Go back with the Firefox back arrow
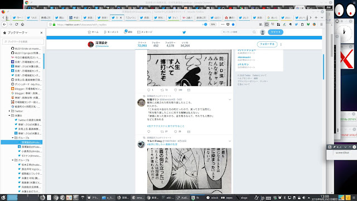 (x=5, y=25)
